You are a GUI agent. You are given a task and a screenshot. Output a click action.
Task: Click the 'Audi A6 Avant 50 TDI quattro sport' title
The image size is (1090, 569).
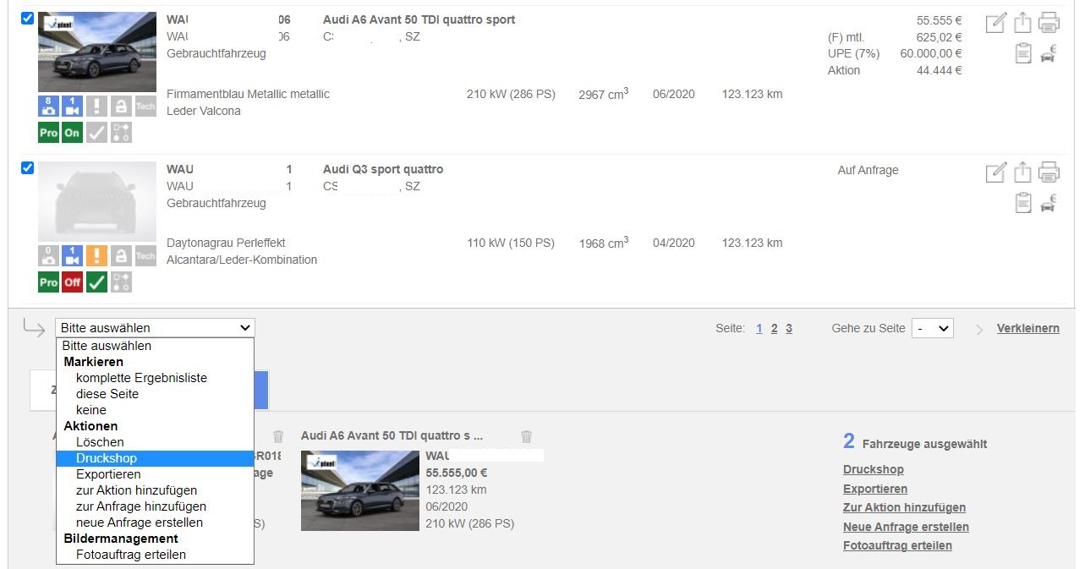[x=419, y=20]
